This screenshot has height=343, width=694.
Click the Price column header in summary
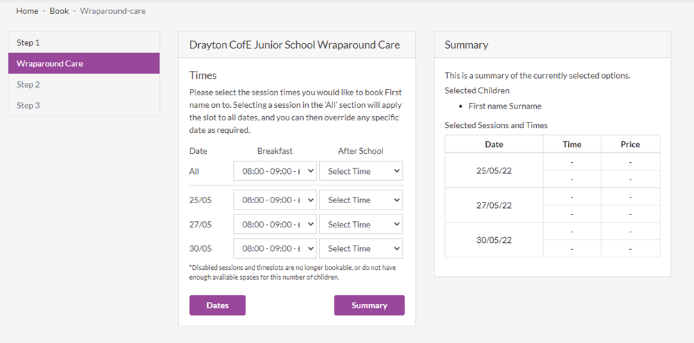click(x=630, y=144)
